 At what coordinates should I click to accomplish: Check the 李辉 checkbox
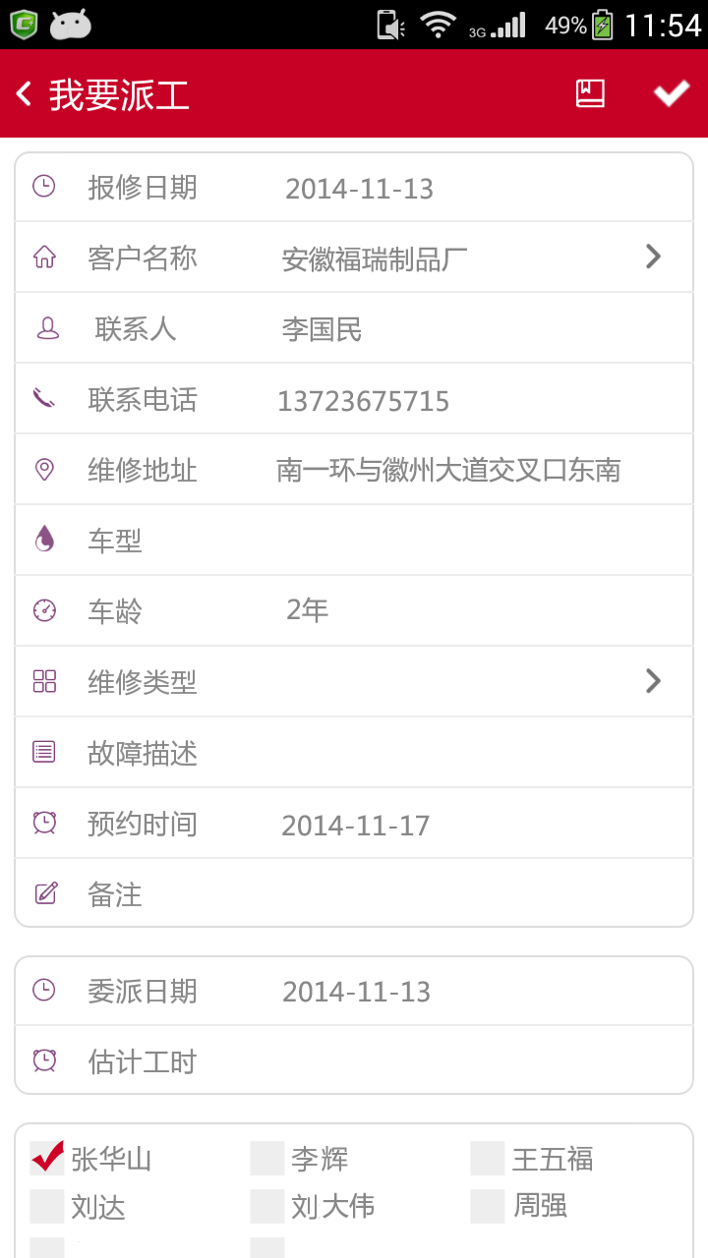(x=267, y=1158)
